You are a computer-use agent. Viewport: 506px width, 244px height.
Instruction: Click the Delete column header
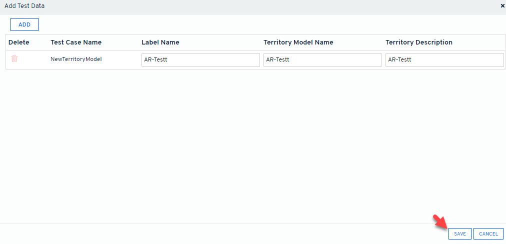pyautogui.click(x=19, y=42)
